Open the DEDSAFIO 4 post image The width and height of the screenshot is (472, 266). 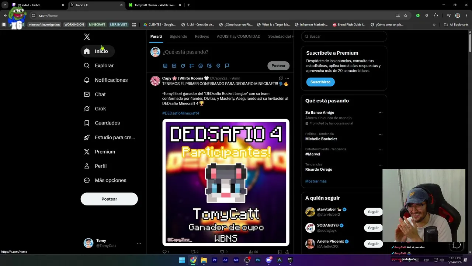click(226, 183)
